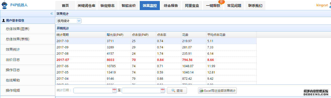The height and width of the screenshot is (98, 331).
Task: Select the 效果监控 tab
Action: [x=150, y=6]
